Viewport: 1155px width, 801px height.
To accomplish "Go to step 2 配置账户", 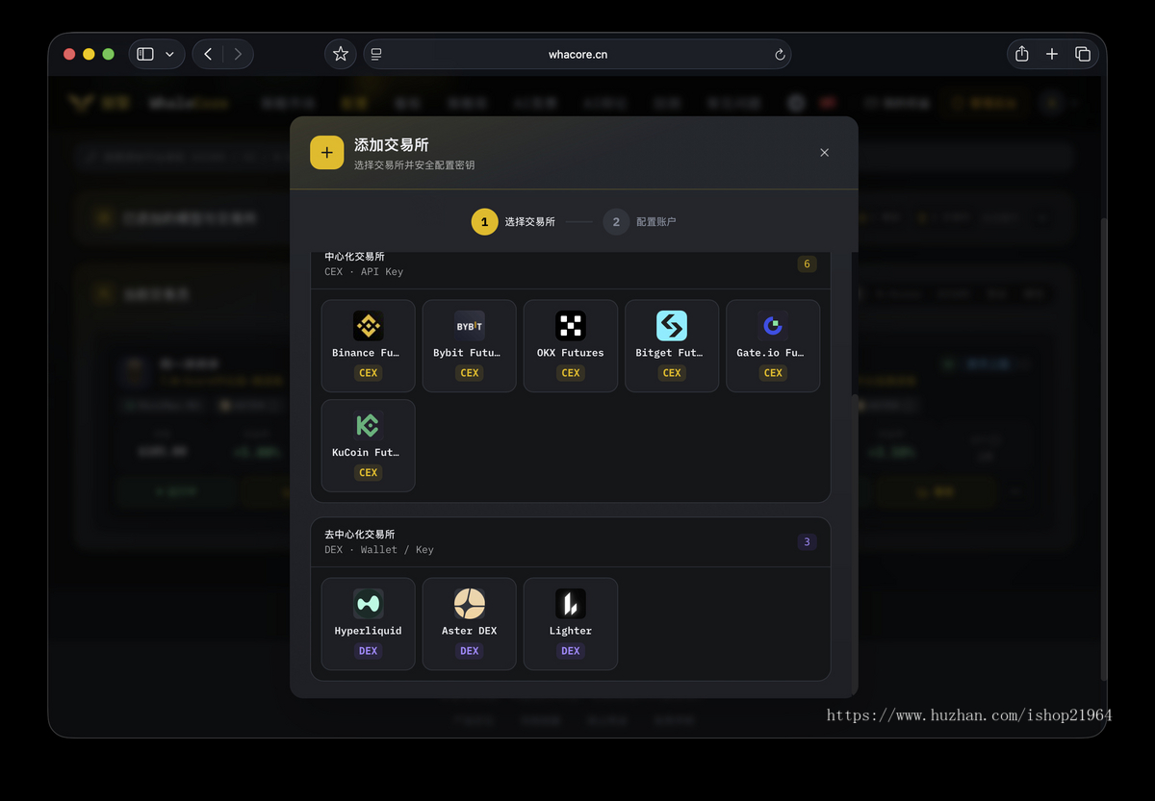I will click(x=640, y=222).
